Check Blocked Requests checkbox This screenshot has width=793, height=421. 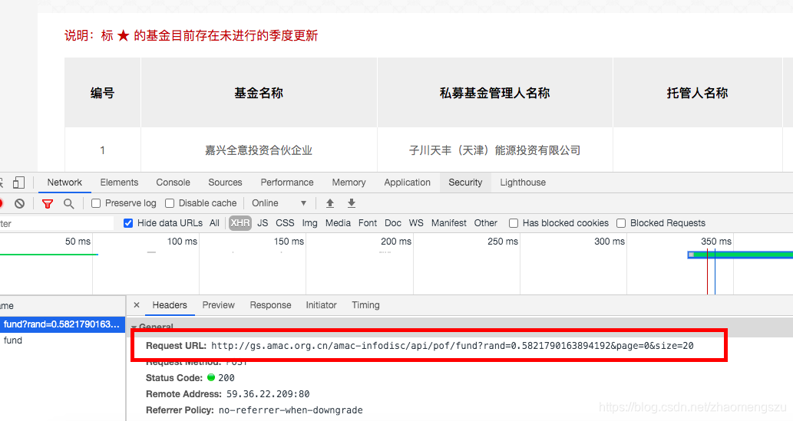[621, 223]
